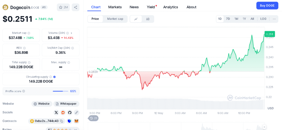
Task: Click the MetaMask fox icon
Action: (77, 121)
